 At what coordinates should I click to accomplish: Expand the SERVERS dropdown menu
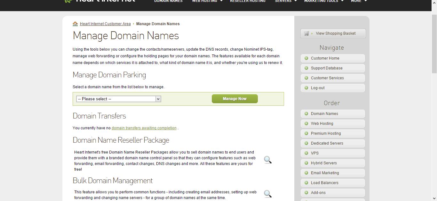tap(285, 1)
